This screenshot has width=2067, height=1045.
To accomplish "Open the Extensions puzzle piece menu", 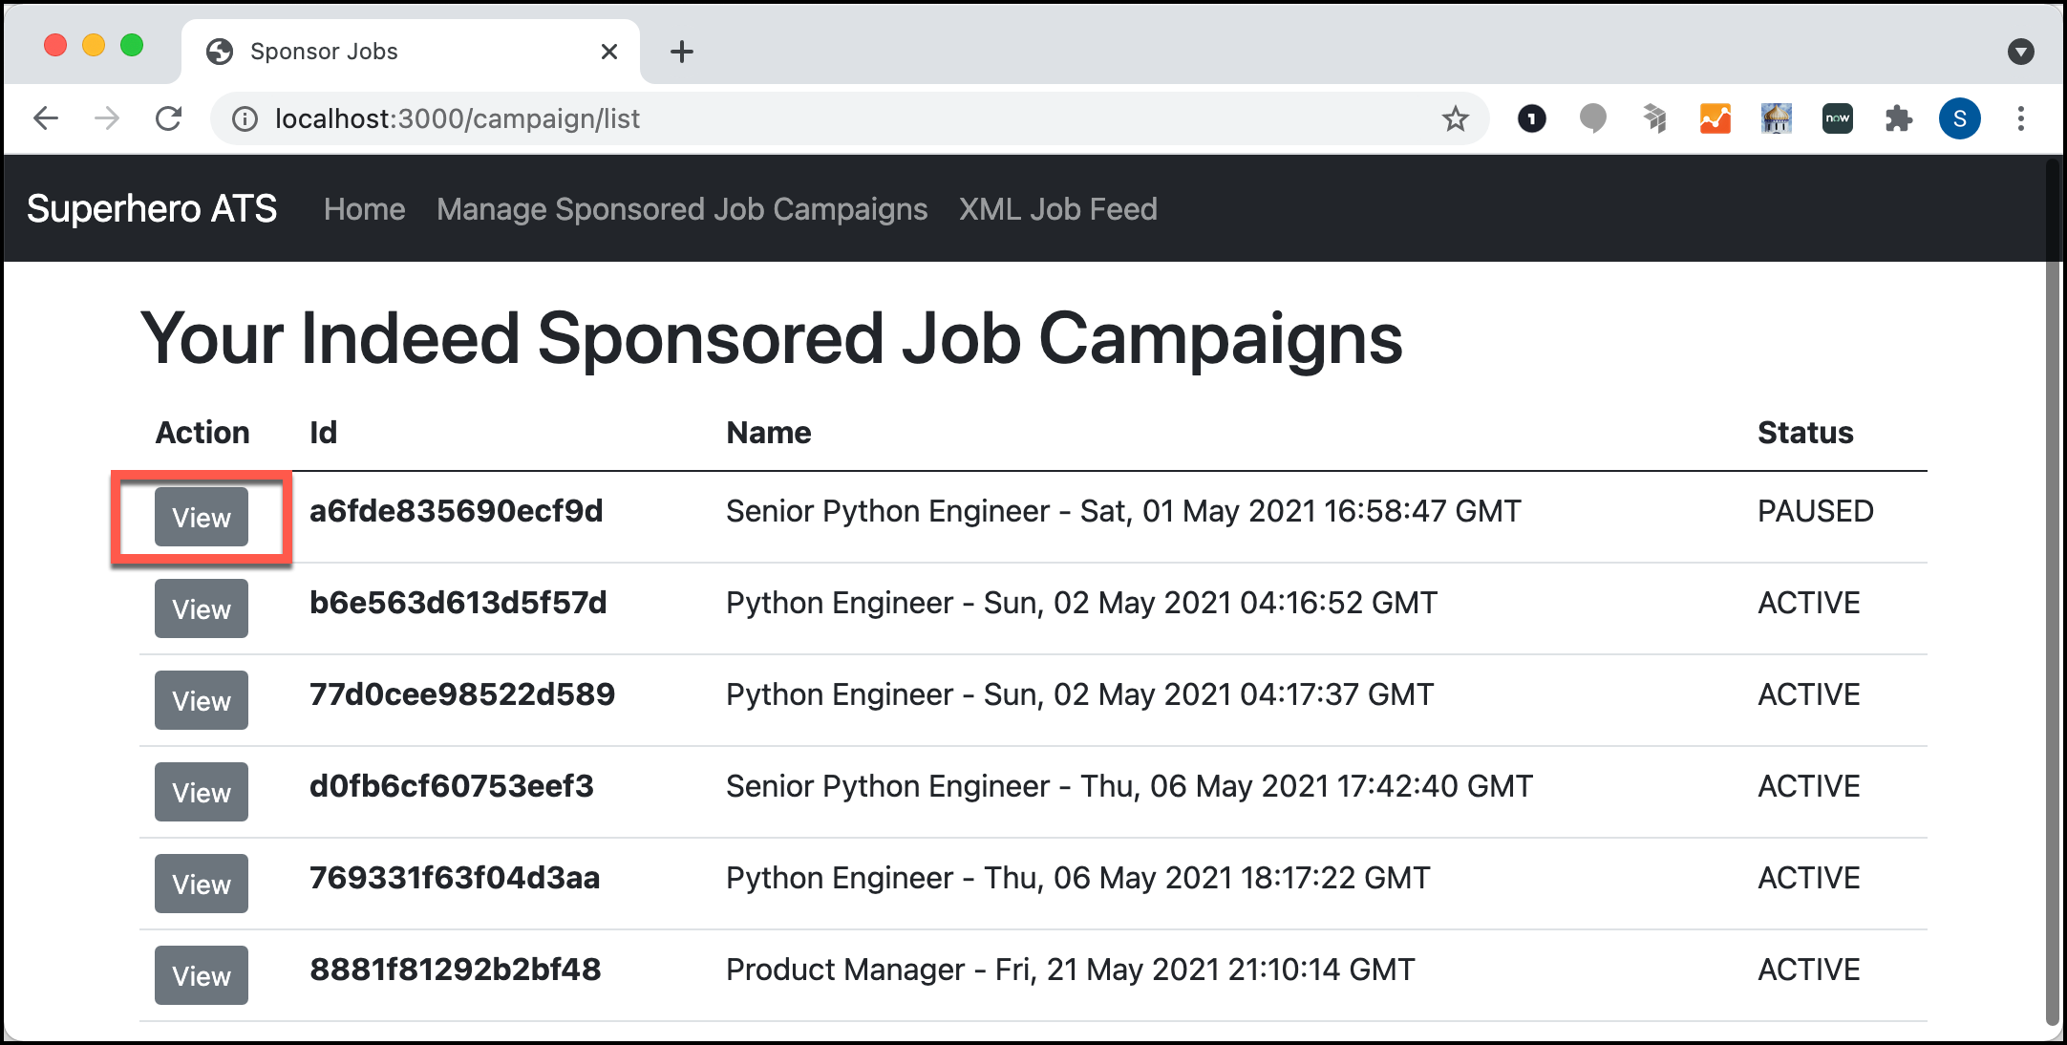I will [x=1898, y=118].
